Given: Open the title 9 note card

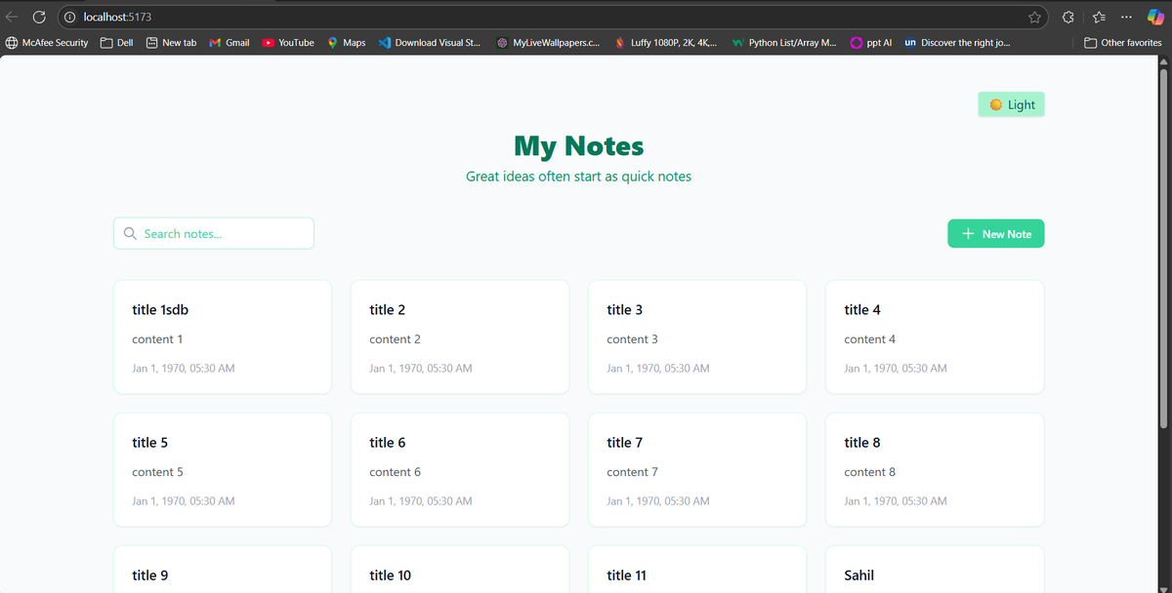Looking at the screenshot, I should 223,570.
